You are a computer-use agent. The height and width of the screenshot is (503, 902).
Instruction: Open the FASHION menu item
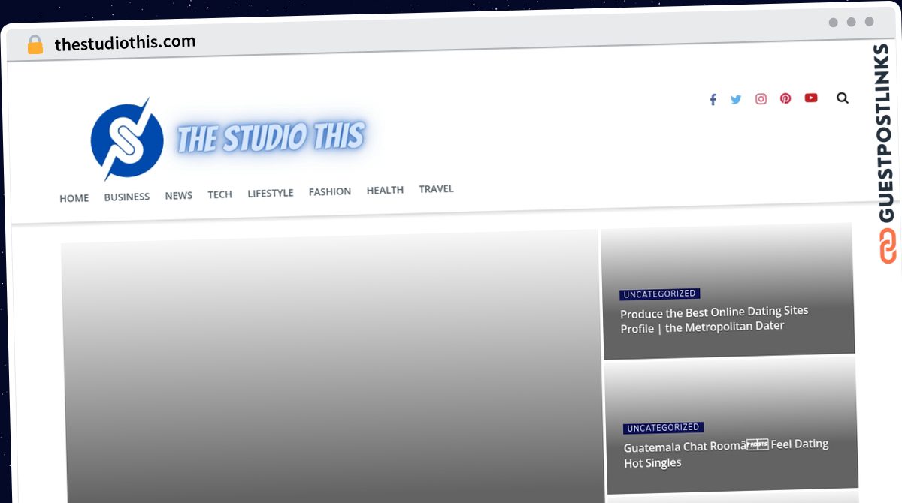(x=330, y=191)
